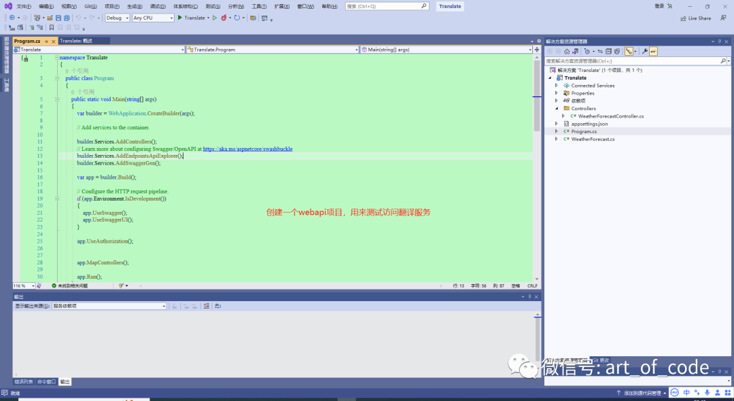The image size is (734, 401).
Task: Click the IME 中 indicator in system tray
Action: click(686, 393)
